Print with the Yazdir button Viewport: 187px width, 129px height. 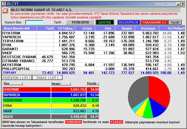(x=175, y=22)
